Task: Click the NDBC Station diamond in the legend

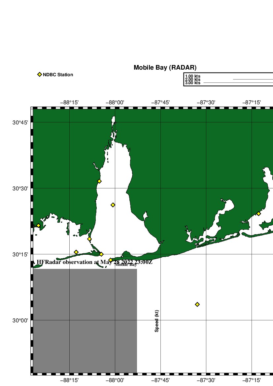Action: (x=40, y=75)
